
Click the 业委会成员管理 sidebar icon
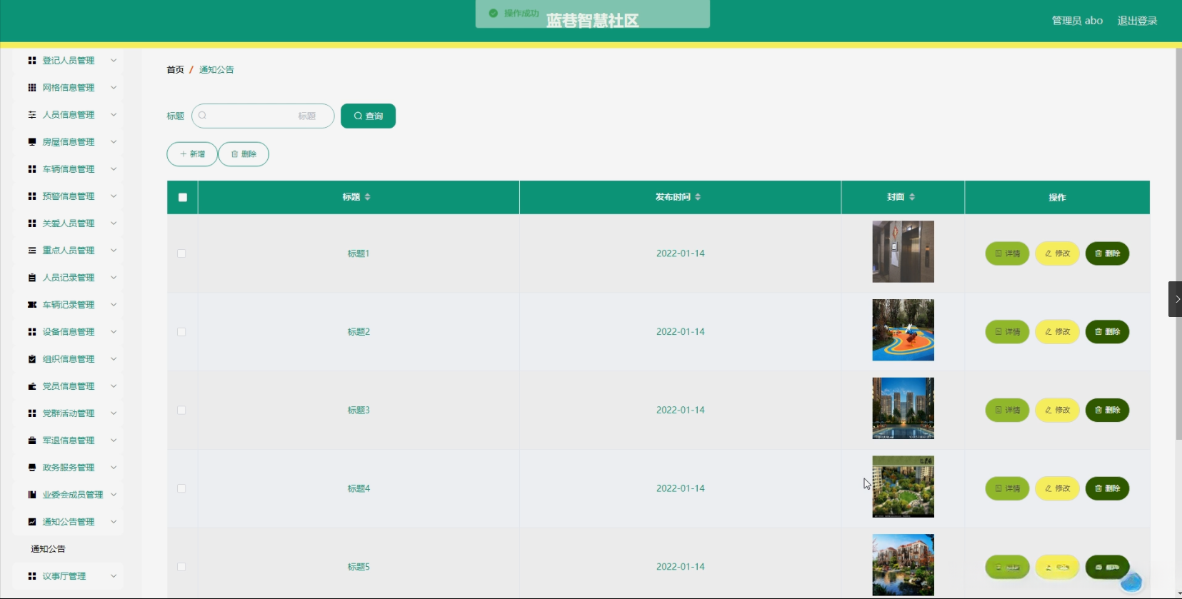click(32, 495)
